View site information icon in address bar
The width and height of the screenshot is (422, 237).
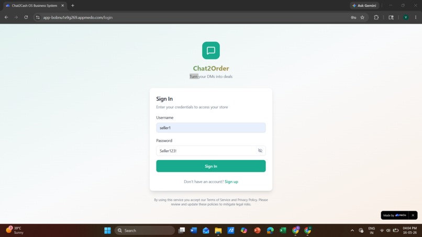click(x=38, y=17)
